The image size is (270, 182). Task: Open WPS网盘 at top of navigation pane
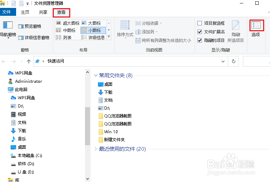(x=20, y=73)
